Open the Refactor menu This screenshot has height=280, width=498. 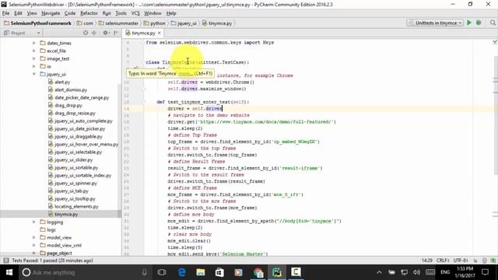[89, 13]
